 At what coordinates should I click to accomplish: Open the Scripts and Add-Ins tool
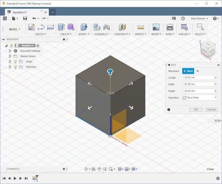pos(184,27)
